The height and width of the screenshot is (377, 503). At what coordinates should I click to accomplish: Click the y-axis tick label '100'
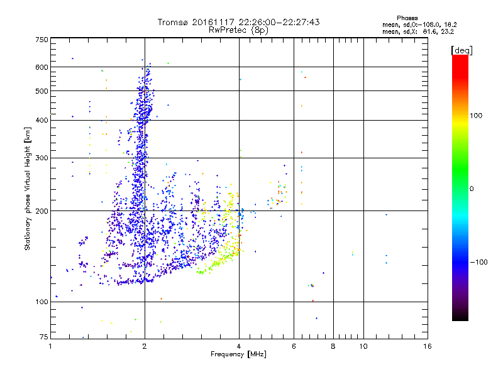pyautogui.click(x=41, y=302)
